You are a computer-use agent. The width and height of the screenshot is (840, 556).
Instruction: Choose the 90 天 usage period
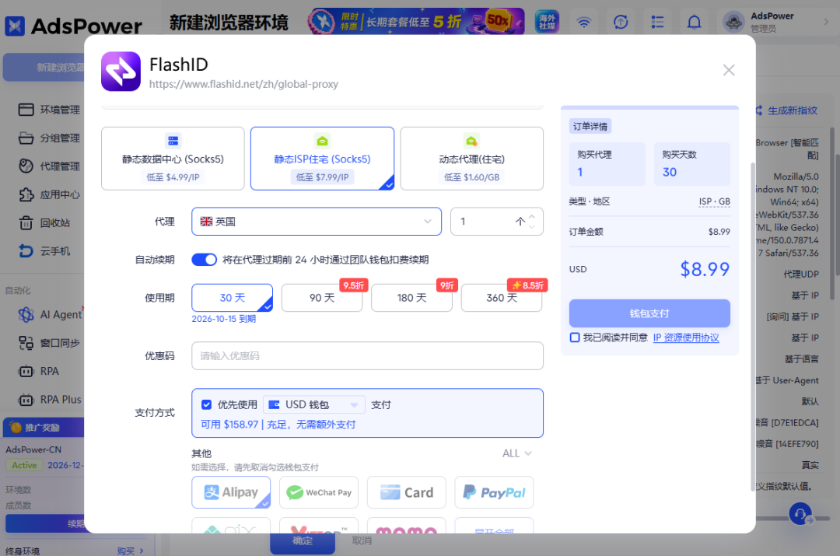point(322,298)
